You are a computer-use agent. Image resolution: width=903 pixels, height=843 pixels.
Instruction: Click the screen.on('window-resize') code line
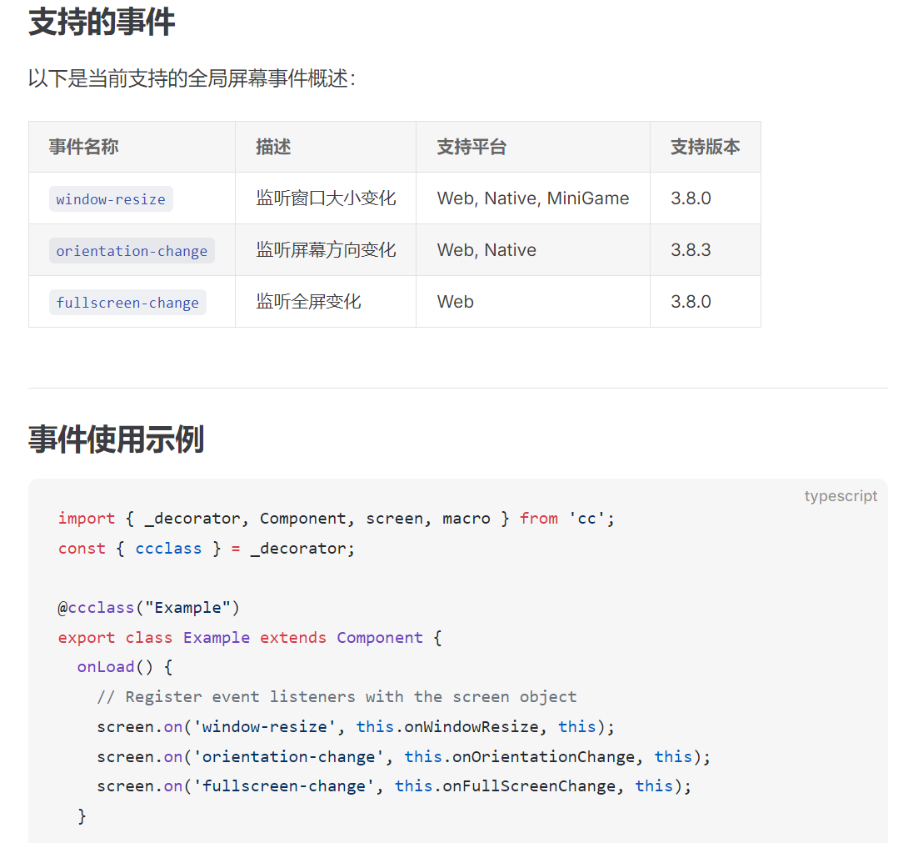(x=356, y=727)
